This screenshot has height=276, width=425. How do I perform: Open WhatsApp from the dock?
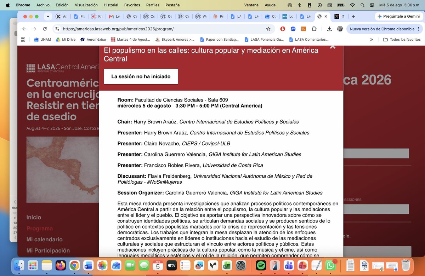[x=330, y=265]
